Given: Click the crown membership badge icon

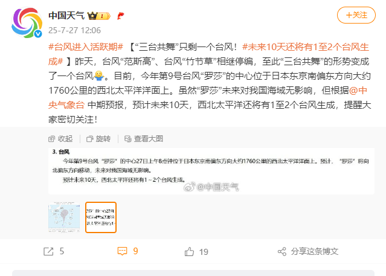Looking at the screenshot, I should pyautogui.click(x=98, y=16).
